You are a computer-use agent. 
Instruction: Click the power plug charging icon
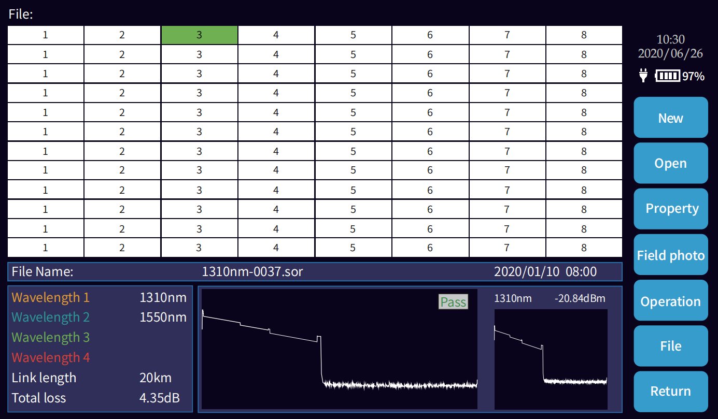click(x=644, y=76)
